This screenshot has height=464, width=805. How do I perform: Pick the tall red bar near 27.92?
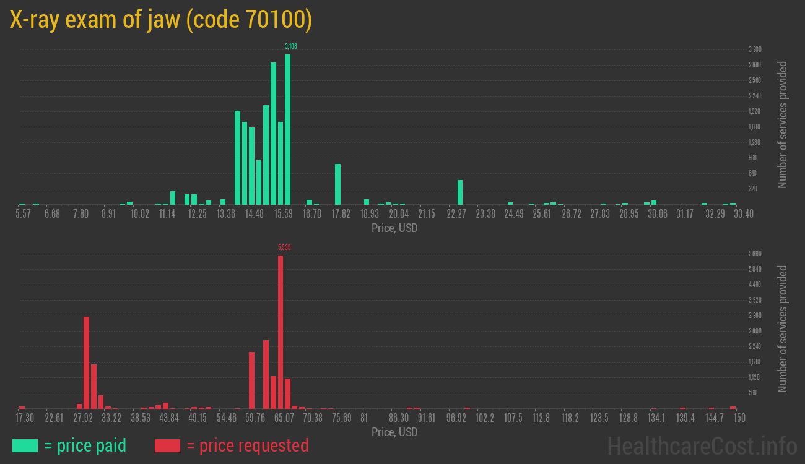[86, 362]
